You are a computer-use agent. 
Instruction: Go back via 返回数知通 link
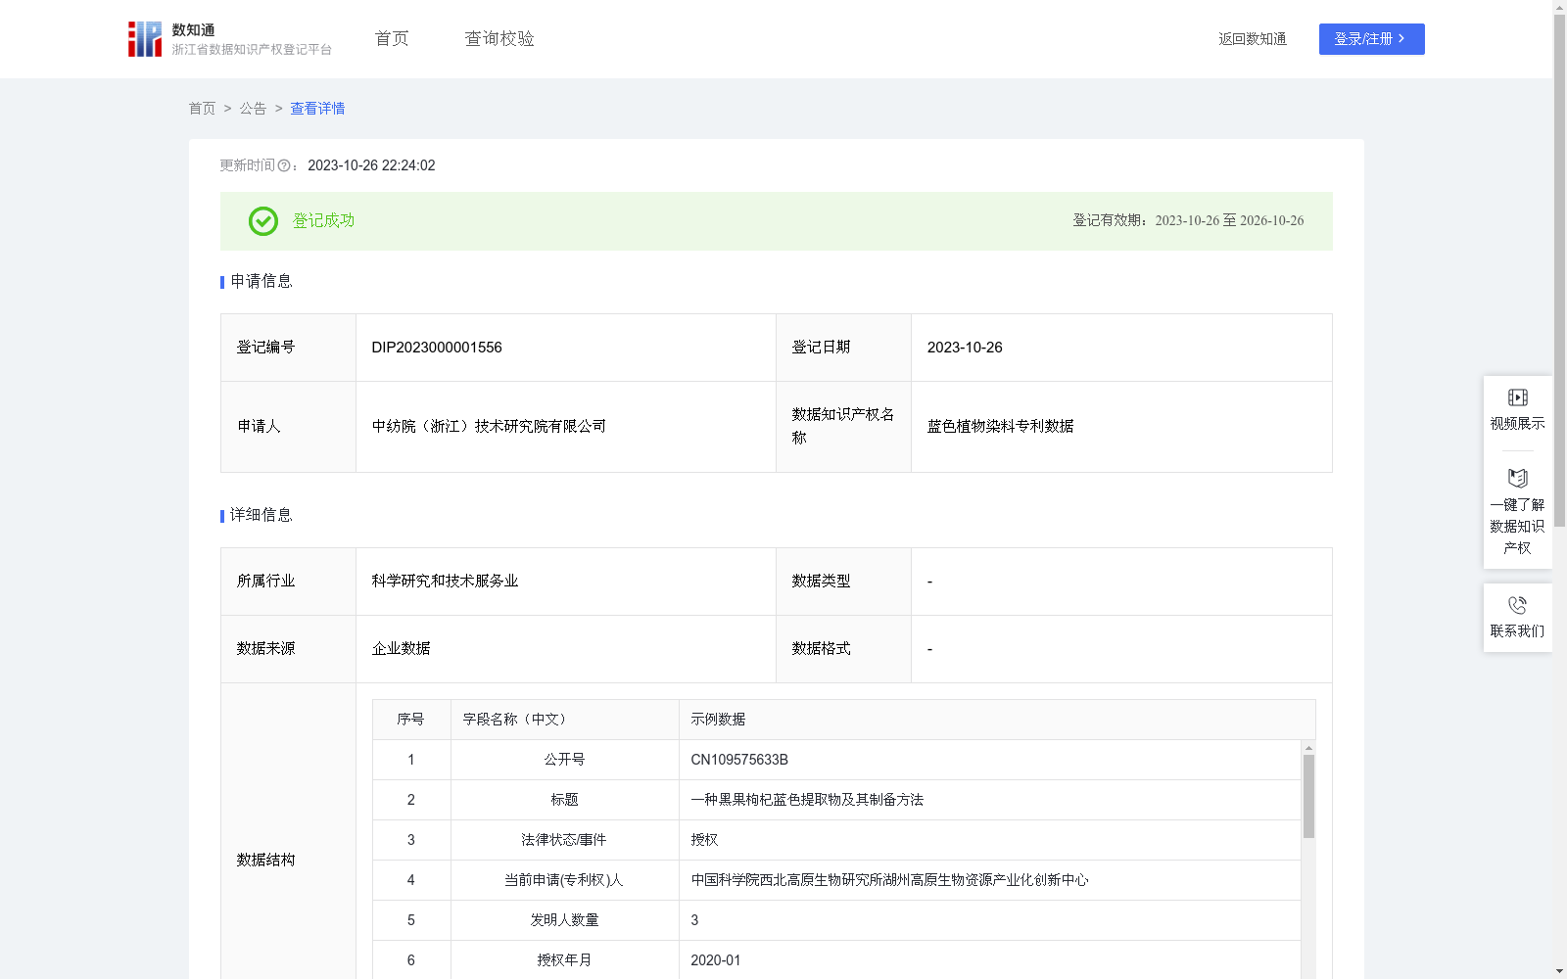pos(1253,39)
